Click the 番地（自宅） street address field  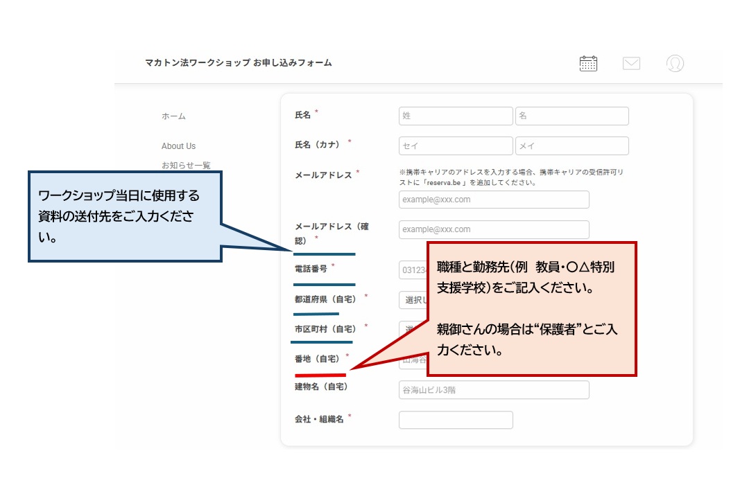coord(413,360)
